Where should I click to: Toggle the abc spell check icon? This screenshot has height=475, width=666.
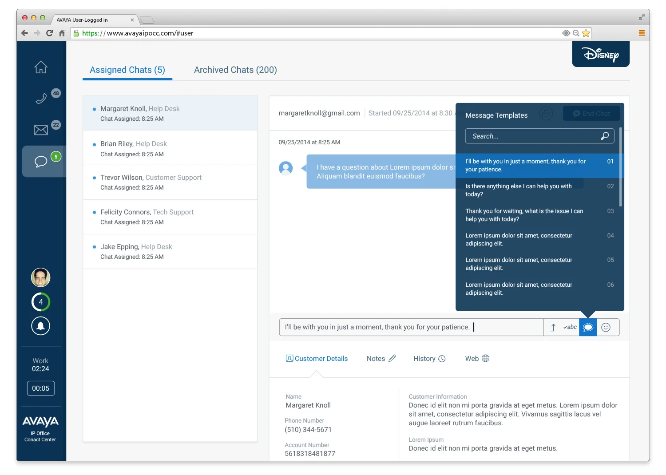pos(570,327)
